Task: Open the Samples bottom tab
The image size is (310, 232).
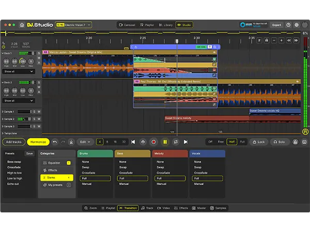Action: click(218, 208)
